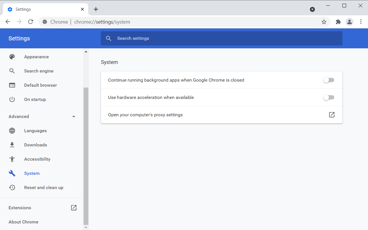Enable background apps toggle

pos(329,80)
